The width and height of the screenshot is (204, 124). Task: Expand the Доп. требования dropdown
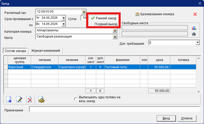[198, 42]
